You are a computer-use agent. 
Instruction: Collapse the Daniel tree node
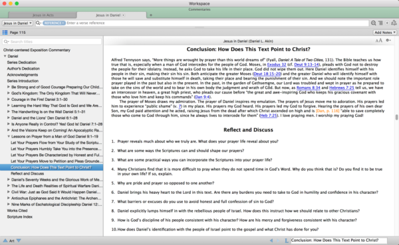(5, 56)
